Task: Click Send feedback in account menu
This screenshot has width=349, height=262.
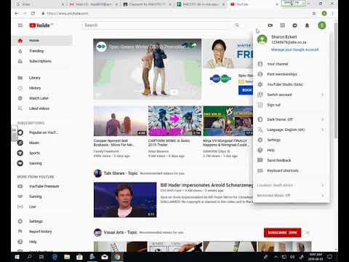Action: (291, 160)
